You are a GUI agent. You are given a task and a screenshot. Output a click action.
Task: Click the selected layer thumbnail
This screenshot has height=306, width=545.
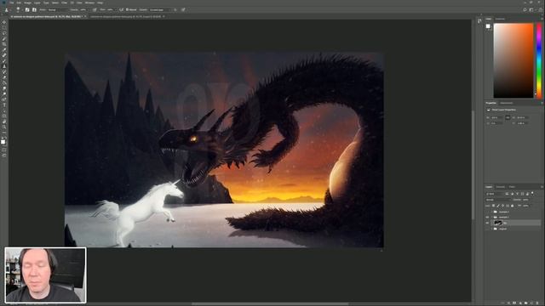[498, 223]
